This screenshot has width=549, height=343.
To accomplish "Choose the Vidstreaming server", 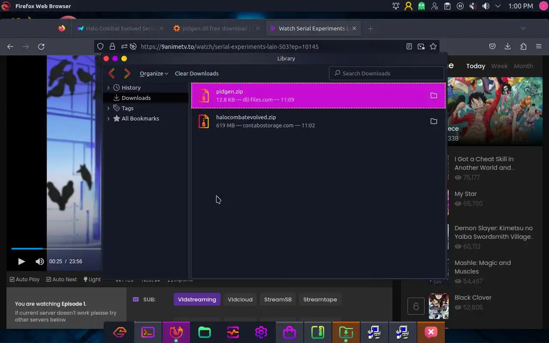I will point(197,299).
